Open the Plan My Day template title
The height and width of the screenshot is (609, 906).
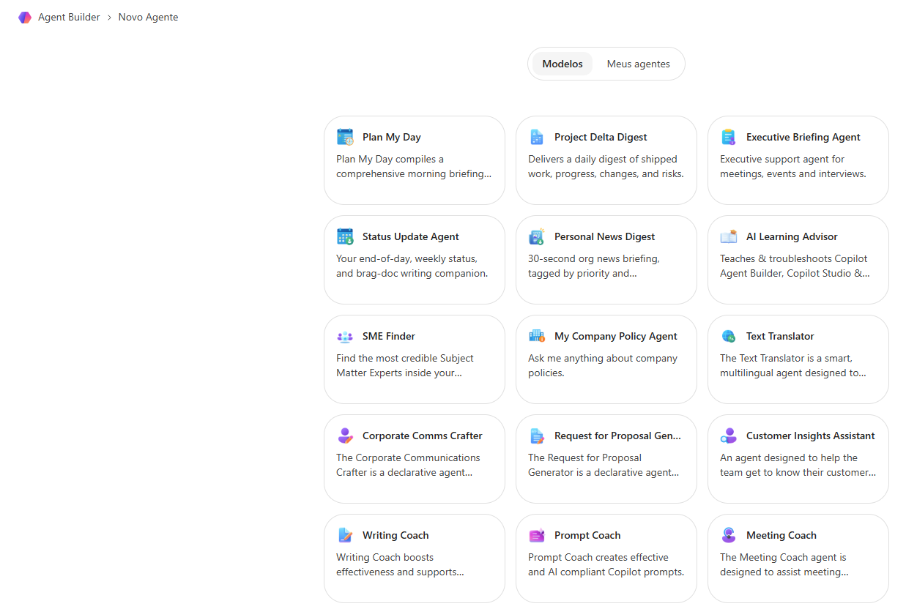point(392,137)
